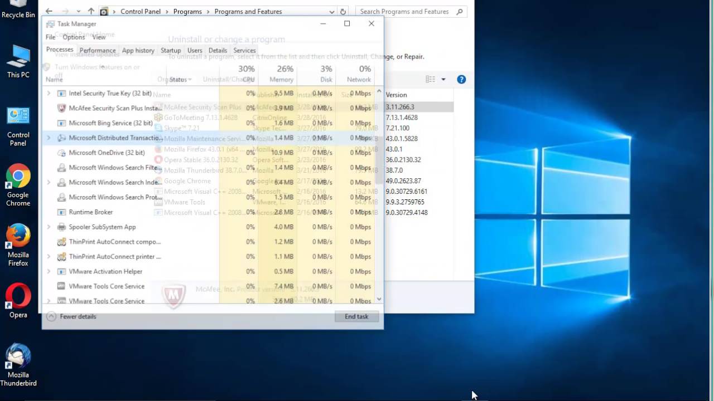Click the ThinPrint AutoConnect printer icon
Screen dimensions: 714x401
point(61,257)
